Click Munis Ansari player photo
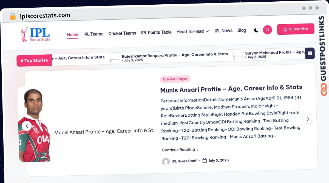 click(x=34, y=125)
